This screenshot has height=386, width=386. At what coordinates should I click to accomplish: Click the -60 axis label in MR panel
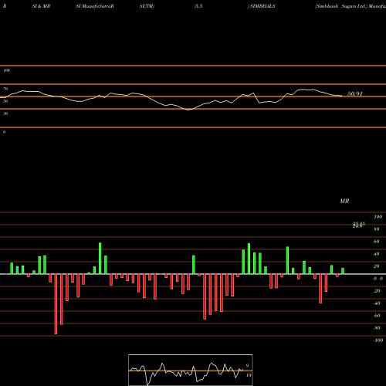[x=377, y=316]
